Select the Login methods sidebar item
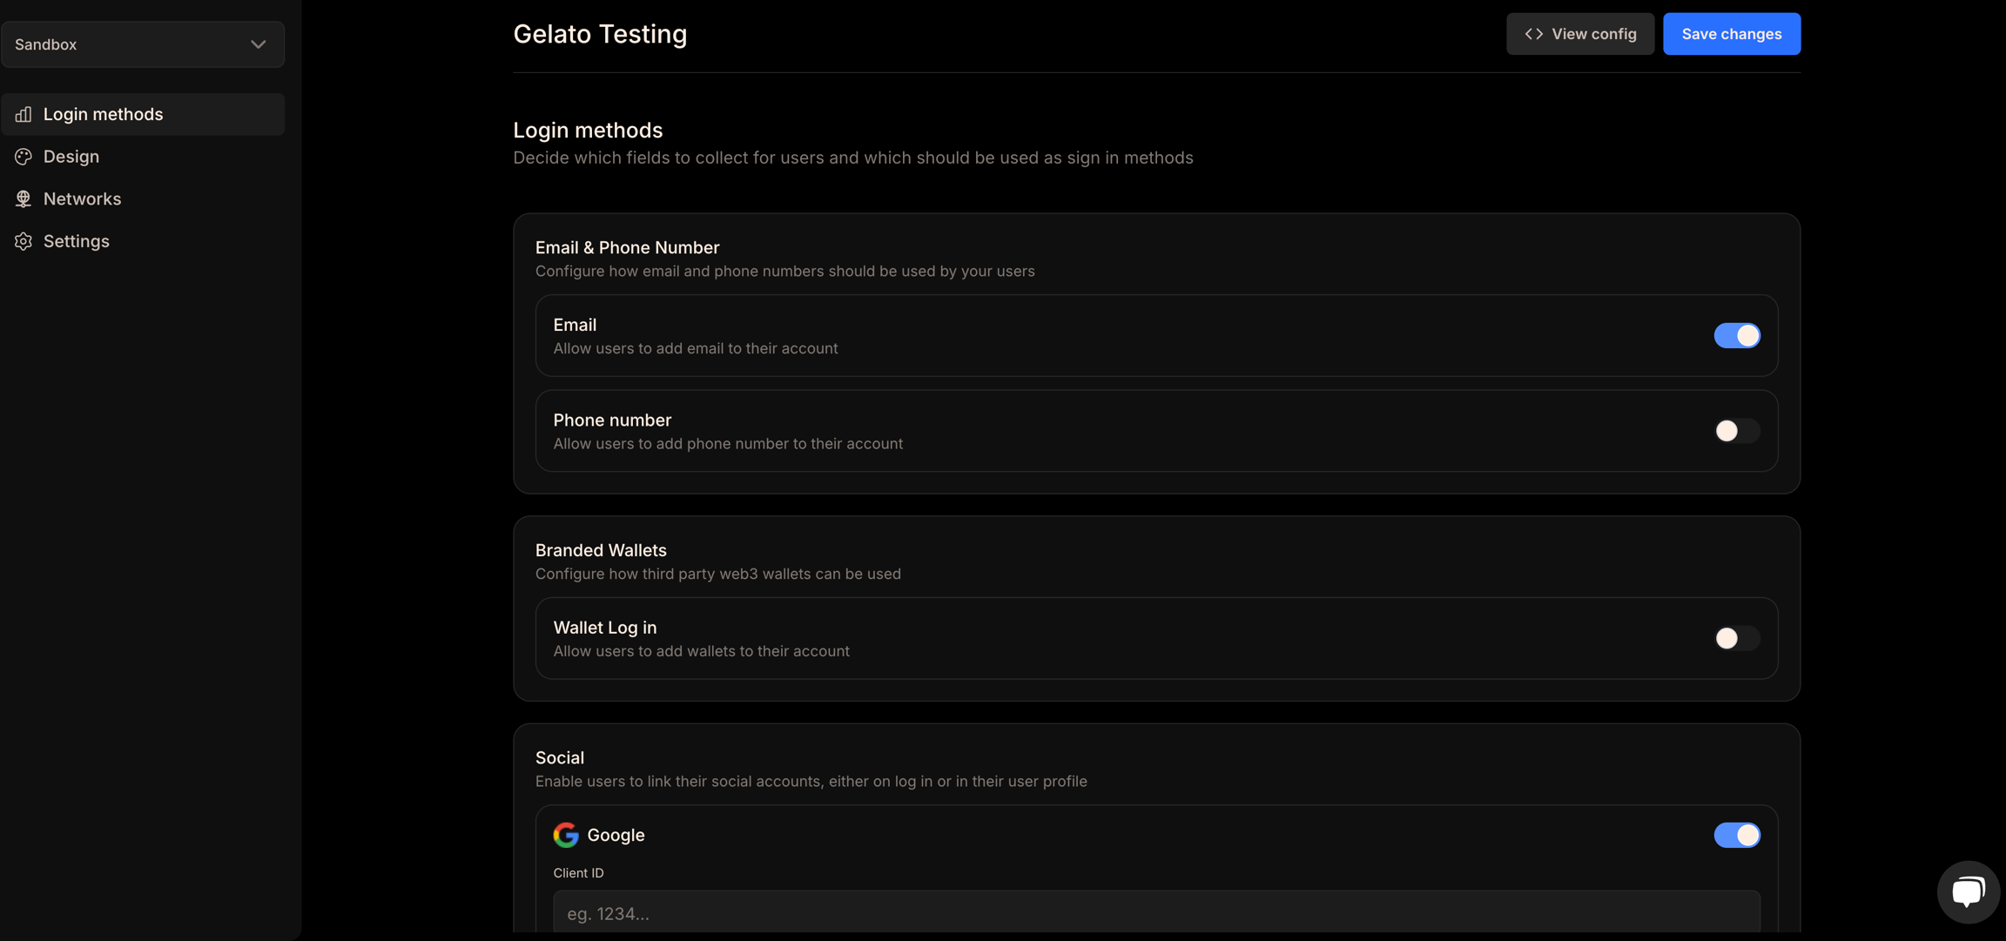This screenshot has height=941, width=2006. (x=143, y=114)
